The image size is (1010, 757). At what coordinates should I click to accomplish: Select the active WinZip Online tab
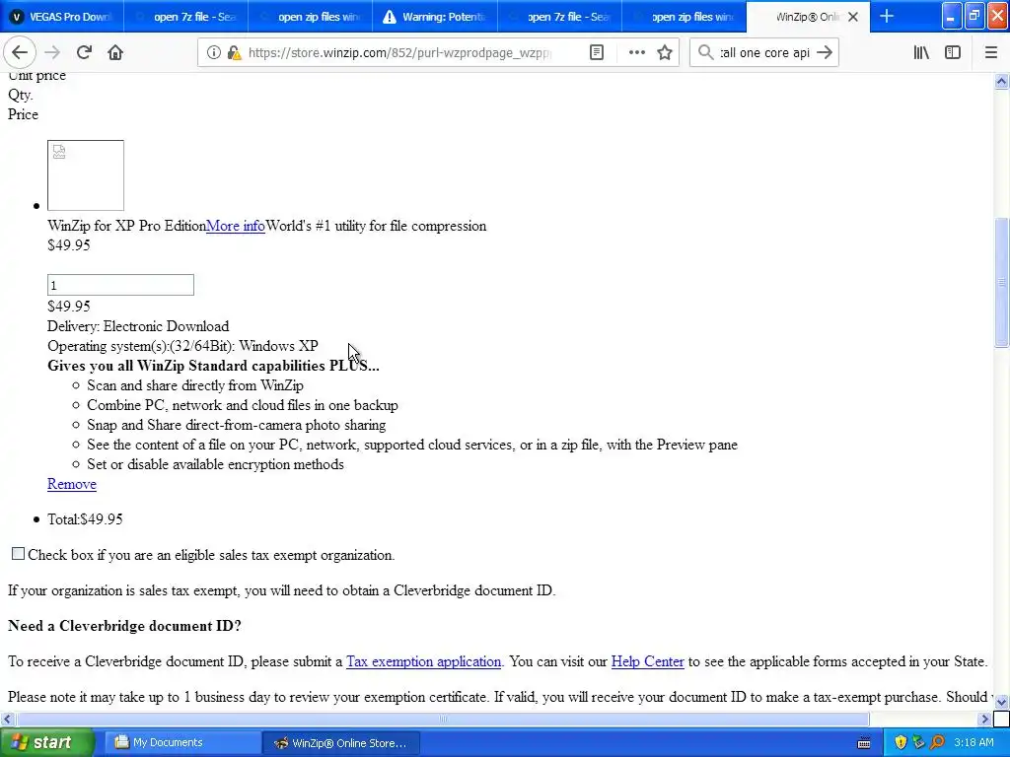tap(808, 17)
